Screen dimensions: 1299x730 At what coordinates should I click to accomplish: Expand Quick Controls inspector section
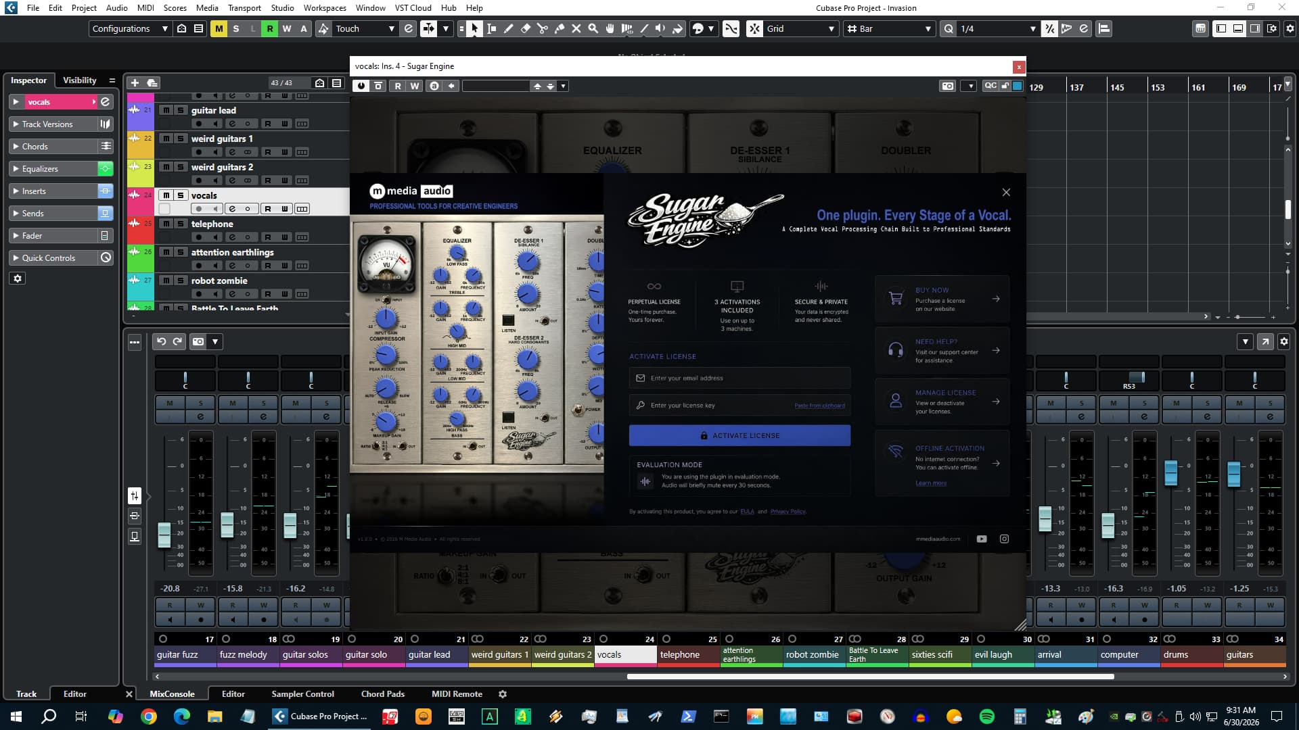(53, 258)
